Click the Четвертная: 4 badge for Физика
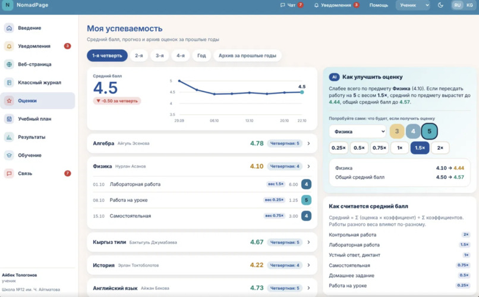479x297 pixels. (285, 166)
